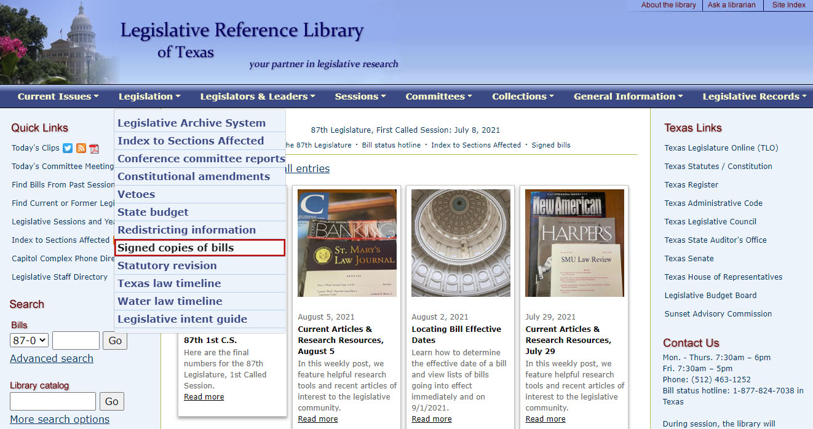Open Texas Legislature Online (TLO) link
The image size is (813, 429).
tap(721, 148)
